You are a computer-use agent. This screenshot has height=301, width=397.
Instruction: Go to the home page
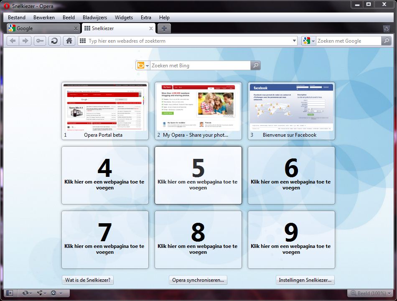tap(69, 41)
